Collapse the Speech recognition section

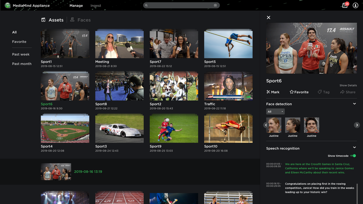[354, 147]
